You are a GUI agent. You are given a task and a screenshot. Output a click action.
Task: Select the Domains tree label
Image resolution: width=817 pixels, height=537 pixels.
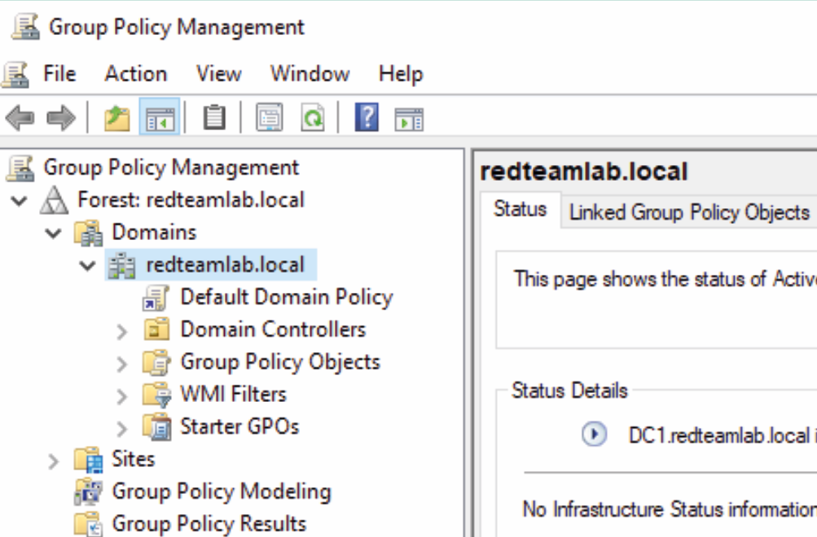[x=154, y=232]
